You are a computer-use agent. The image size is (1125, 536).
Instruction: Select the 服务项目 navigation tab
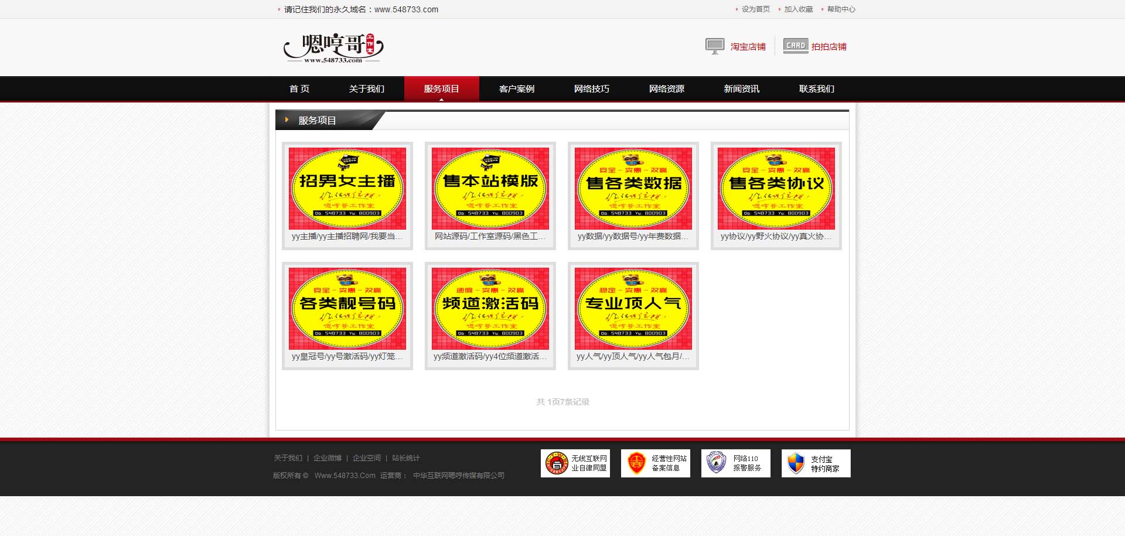[x=442, y=89]
